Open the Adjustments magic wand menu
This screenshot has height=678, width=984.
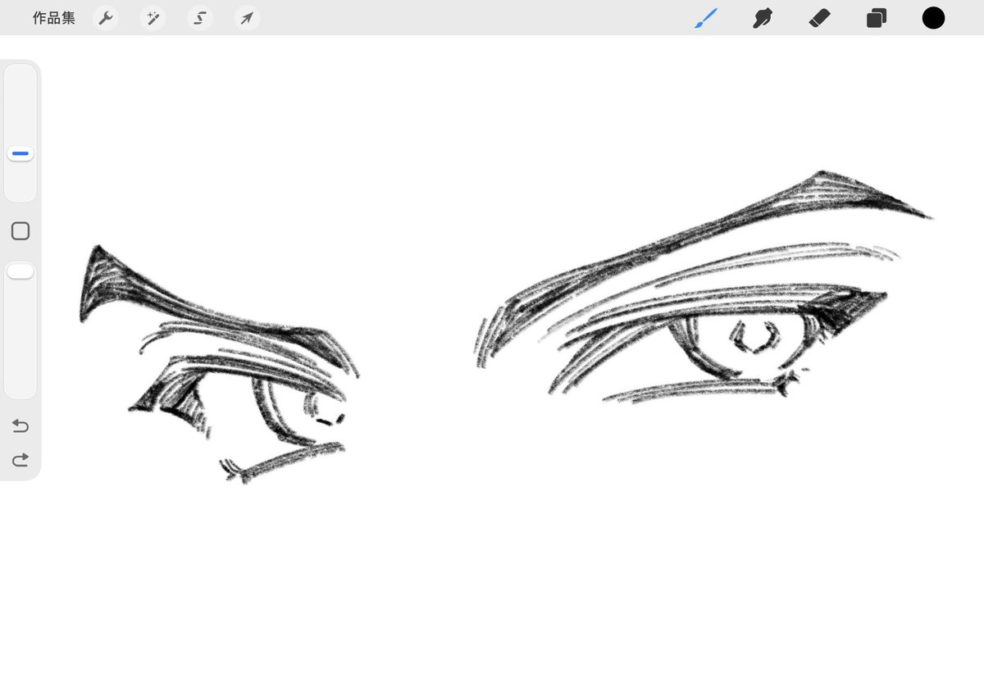pos(153,18)
